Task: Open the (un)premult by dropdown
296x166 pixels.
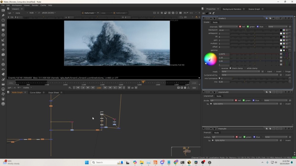Action: pyautogui.click(x=250, y=75)
